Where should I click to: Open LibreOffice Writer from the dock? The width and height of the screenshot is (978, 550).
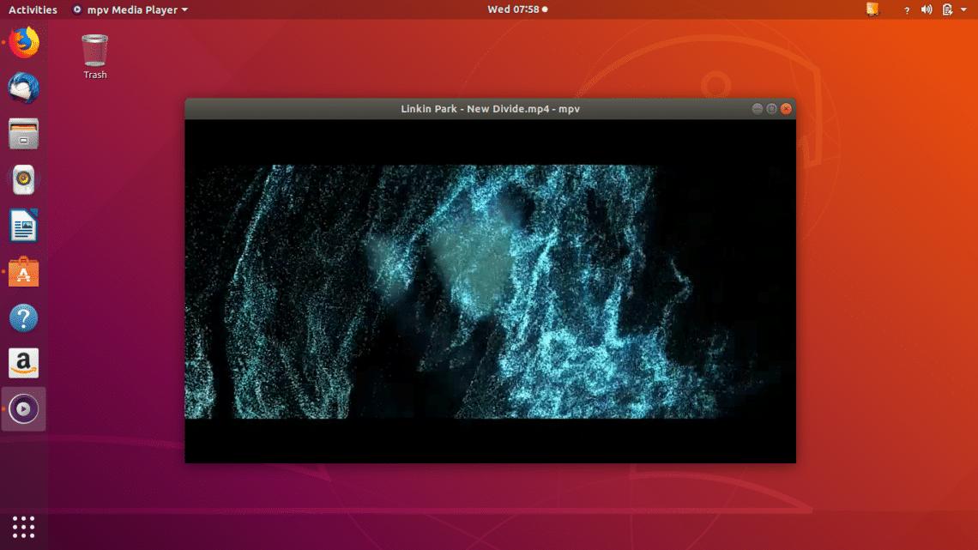22,225
